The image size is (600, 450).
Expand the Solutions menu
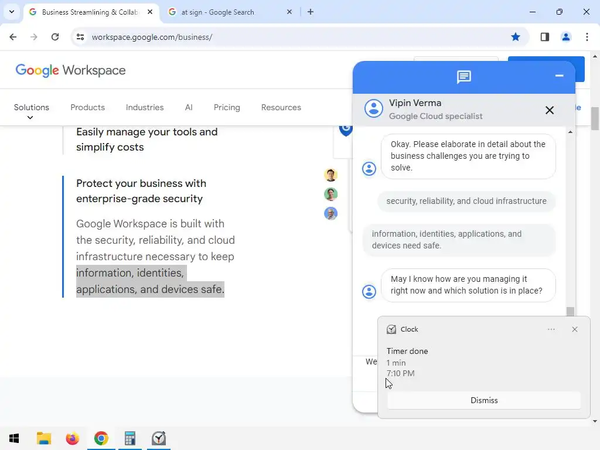[x=32, y=111]
